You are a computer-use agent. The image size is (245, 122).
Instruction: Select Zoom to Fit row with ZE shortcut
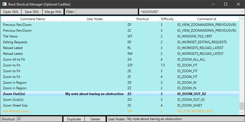coord(120,71)
